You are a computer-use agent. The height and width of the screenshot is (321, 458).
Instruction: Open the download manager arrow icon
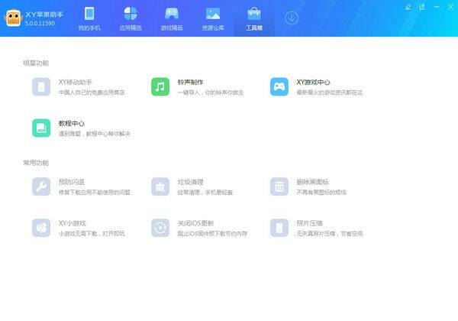coord(292,18)
